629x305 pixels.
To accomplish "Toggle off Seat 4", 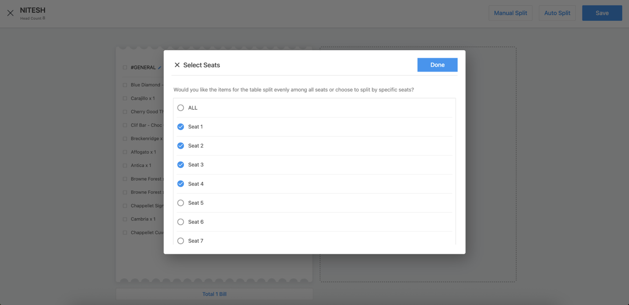I will pos(180,184).
